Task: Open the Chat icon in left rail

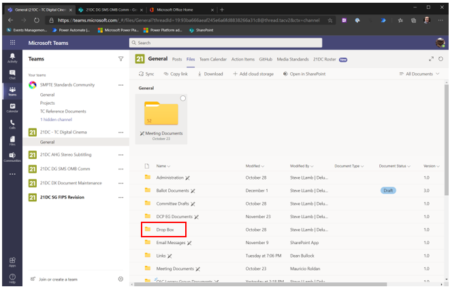Action: pos(12,74)
